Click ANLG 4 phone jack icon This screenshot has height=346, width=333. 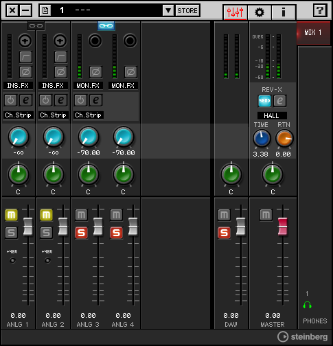pos(130,41)
